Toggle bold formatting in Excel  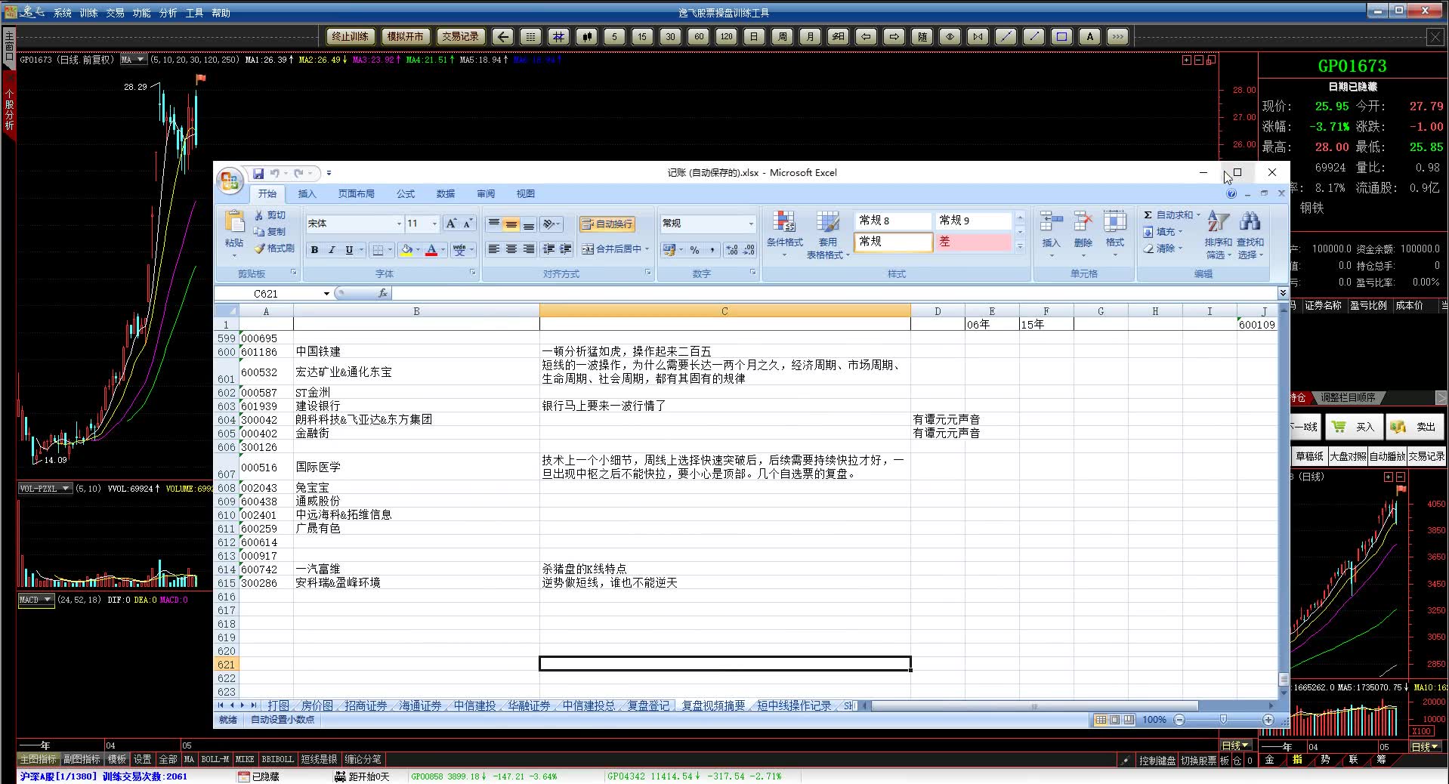click(314, 250)
